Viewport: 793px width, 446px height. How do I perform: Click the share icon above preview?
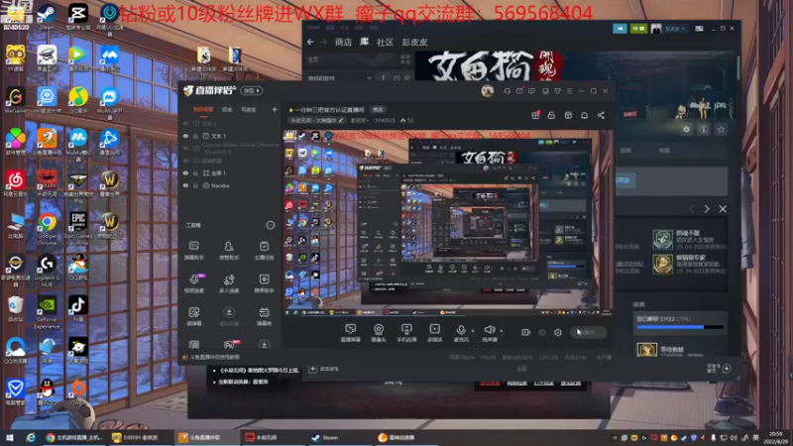click(601, 115)
